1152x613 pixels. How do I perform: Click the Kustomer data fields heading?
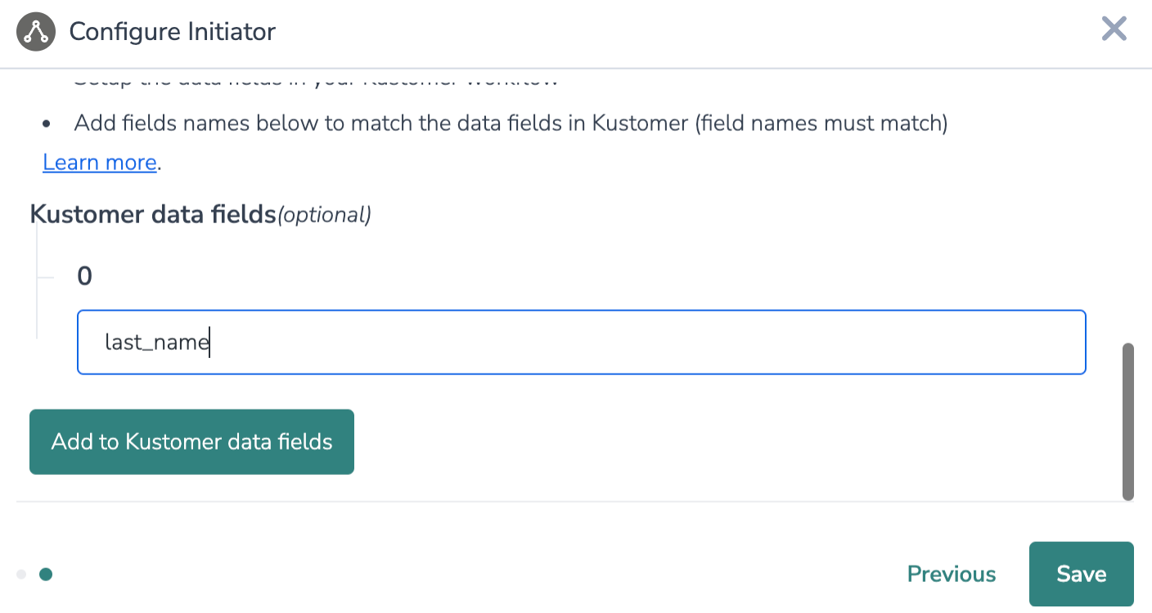[153, 214]
